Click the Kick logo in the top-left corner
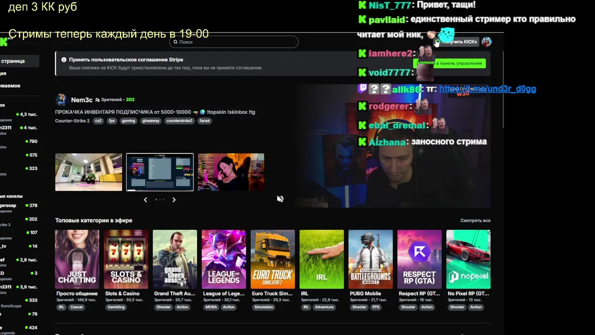The width and height of the screenshot is (595, 335). click(4, 42)
